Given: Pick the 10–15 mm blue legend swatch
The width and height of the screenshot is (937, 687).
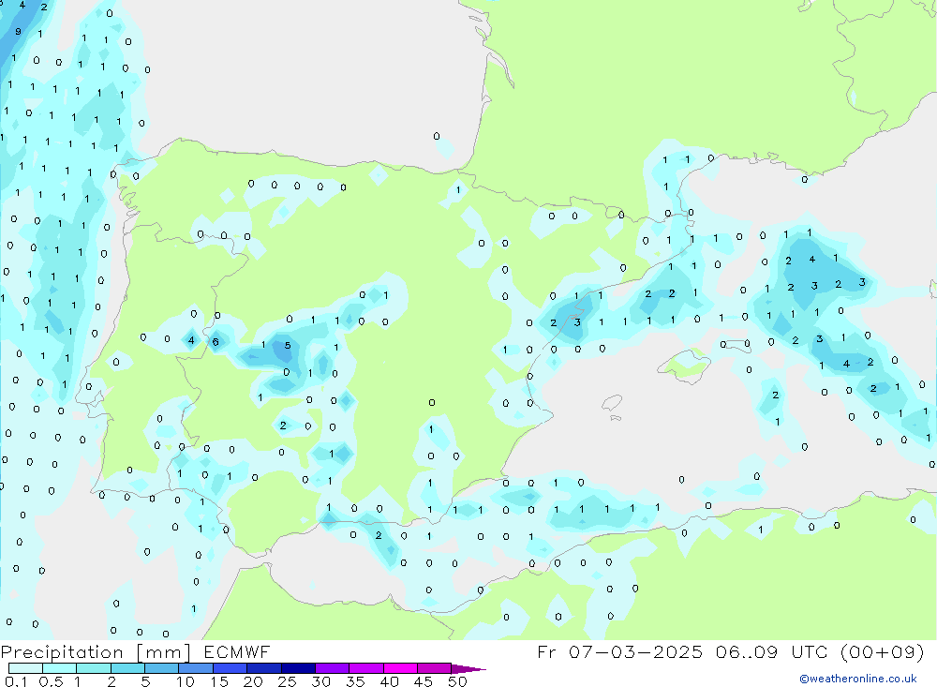Looking at the screenshot, I should (196, 668).
